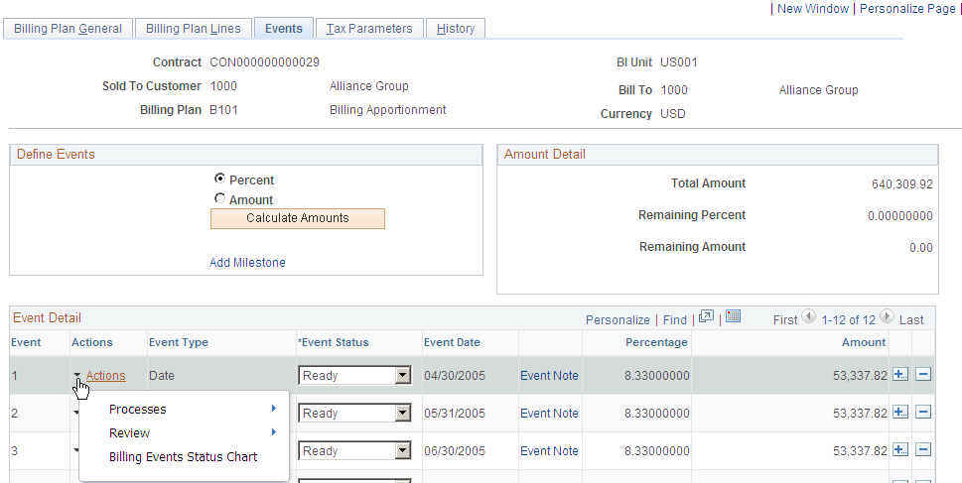
Task: Open the View All popup icon in Event Detail
Action: [706, 317]
